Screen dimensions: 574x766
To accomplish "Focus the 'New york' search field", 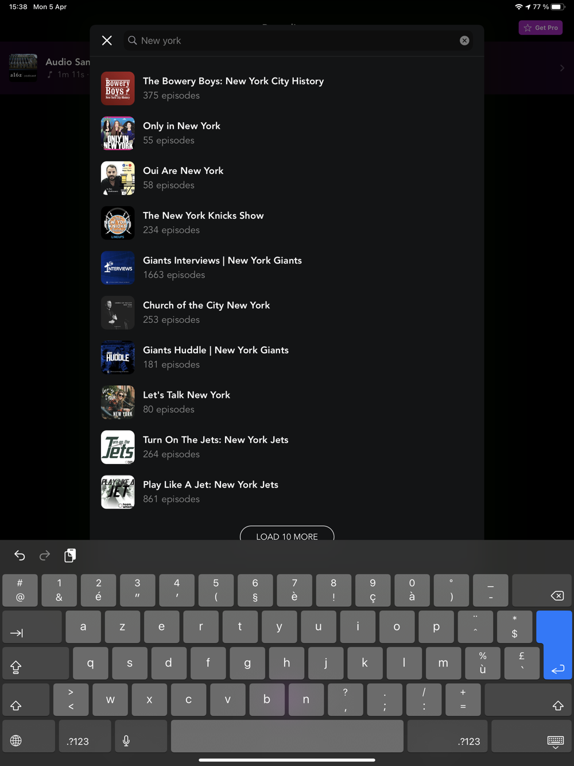I will pos(298,41).
